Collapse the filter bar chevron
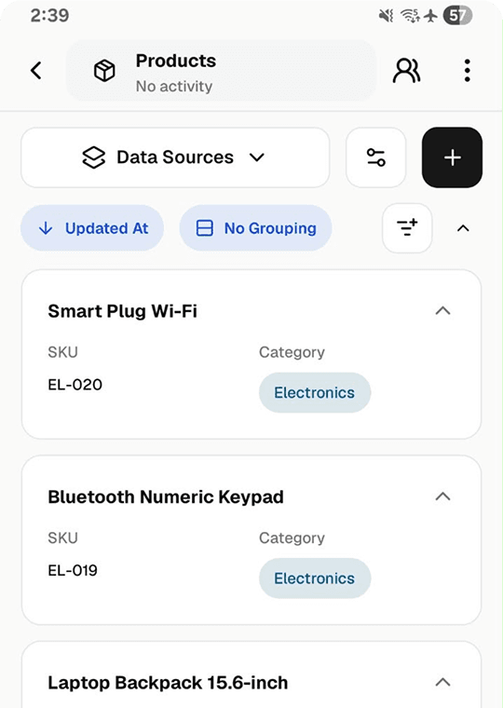Image resolution: width=503 pixels, height=708 pixels. point(463,228)
